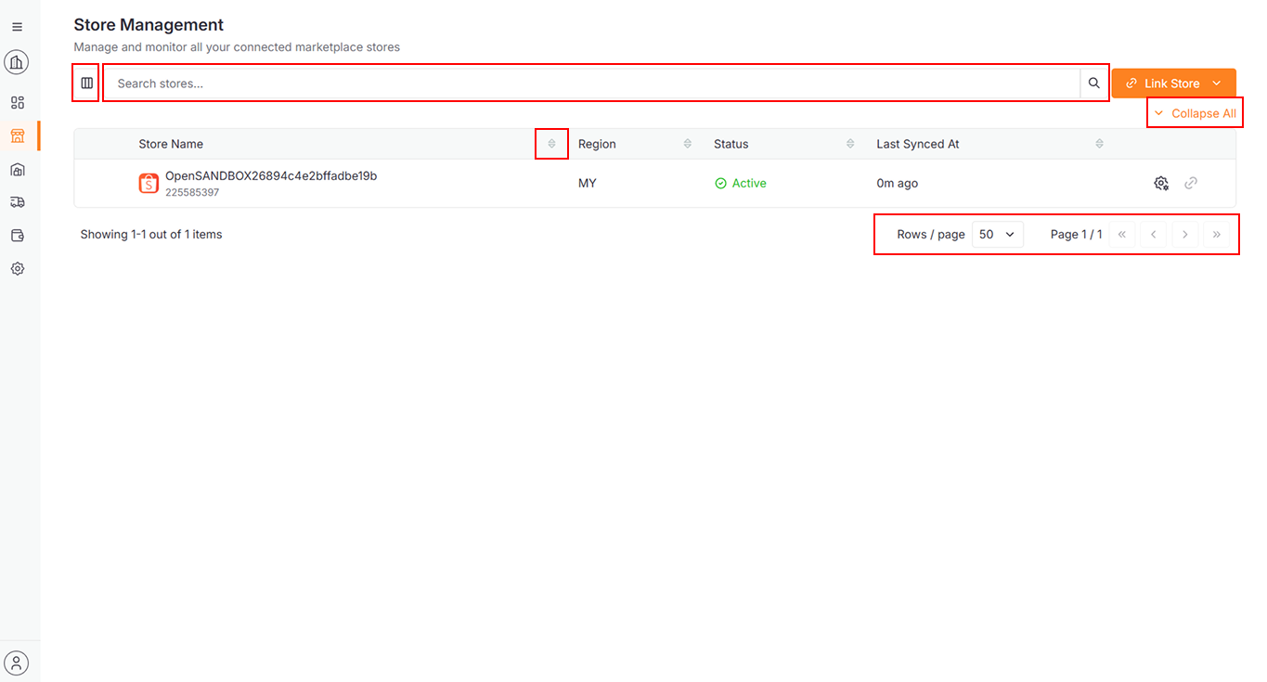Click the Search stores input field

pyautogui.click(x=594, y=84)
